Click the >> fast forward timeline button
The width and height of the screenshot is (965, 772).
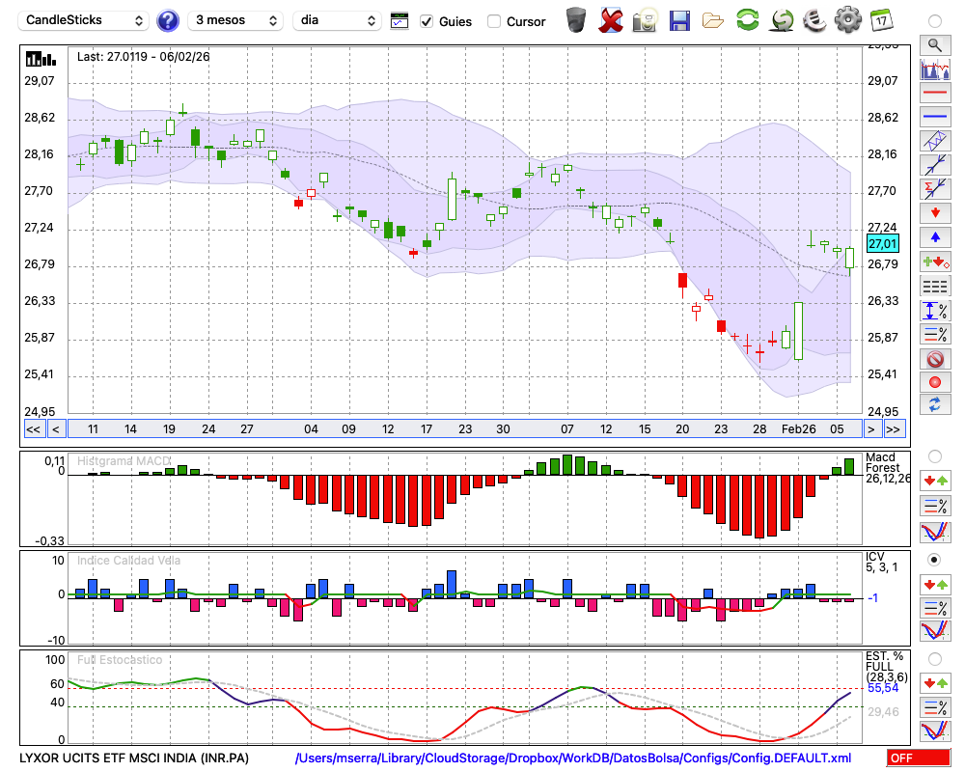pyautogui.click(x=894, y=429)
